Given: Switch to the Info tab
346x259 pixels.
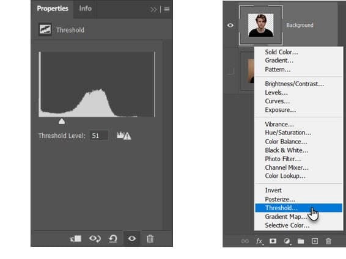Looking at the screenshot, I should [x=85, y=9].
